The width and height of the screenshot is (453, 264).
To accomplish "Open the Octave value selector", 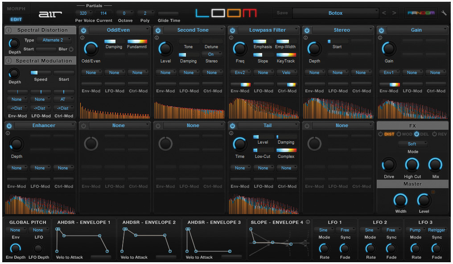I will pos(125,13).
